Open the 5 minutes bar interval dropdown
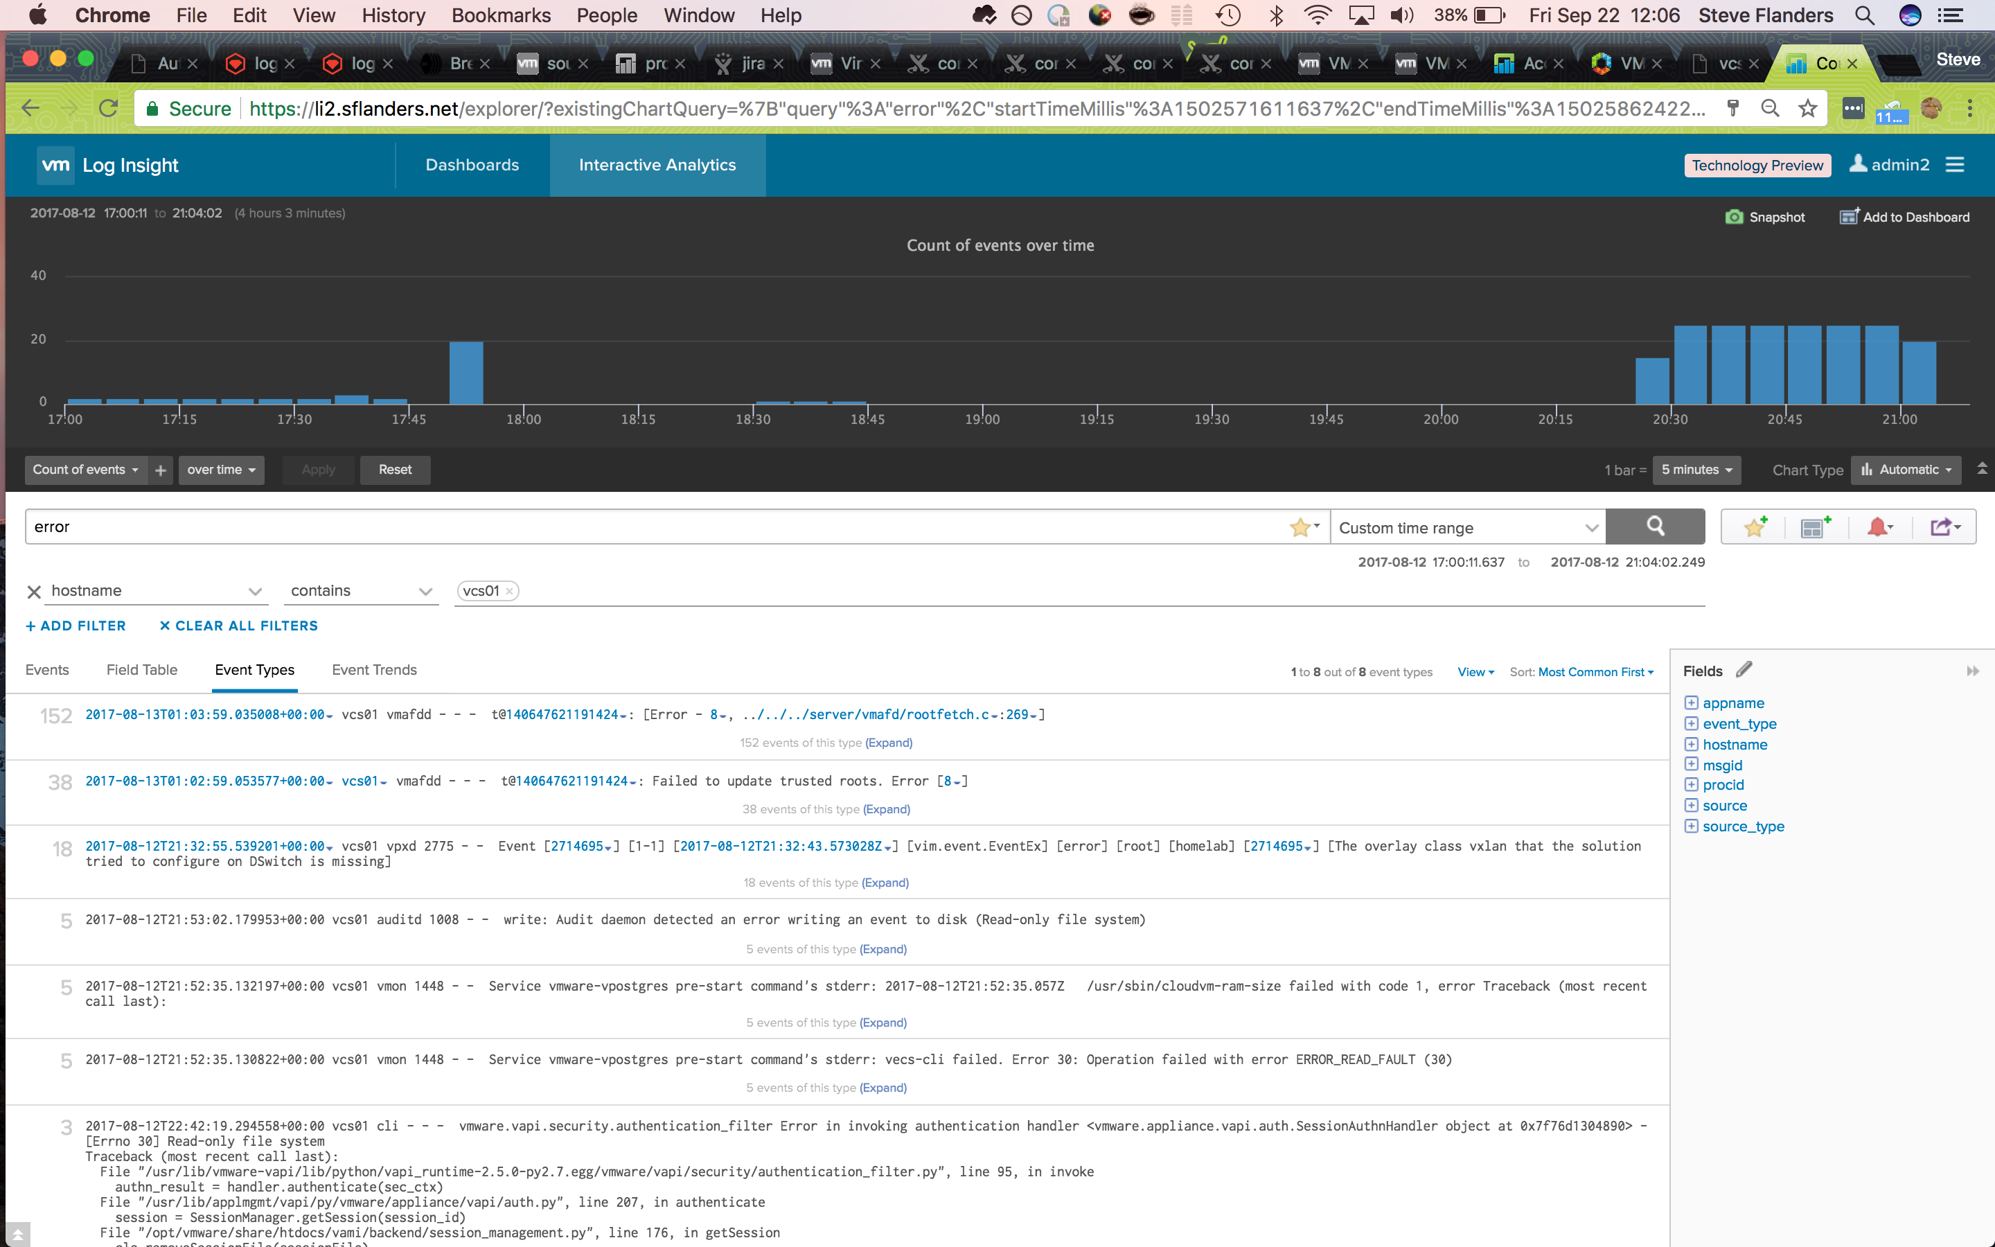 1696,470
